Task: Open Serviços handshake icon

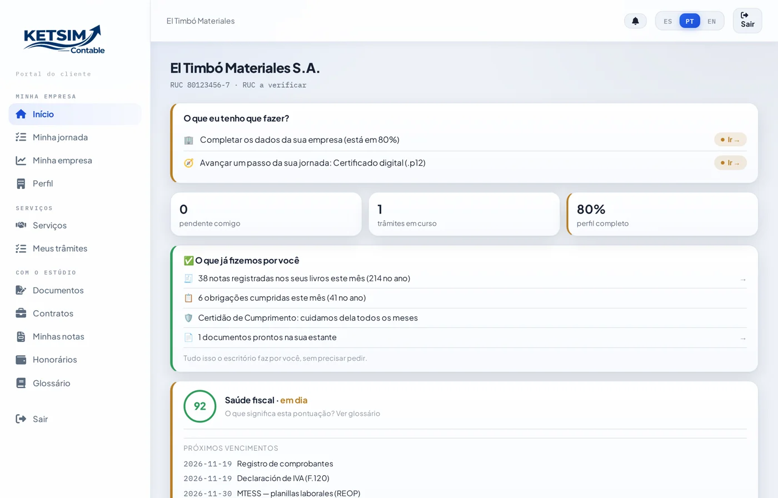Action: point(21,225)
